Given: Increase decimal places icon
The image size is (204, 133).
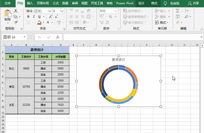Looking at the screenshot, I should (x=101, y=22).
